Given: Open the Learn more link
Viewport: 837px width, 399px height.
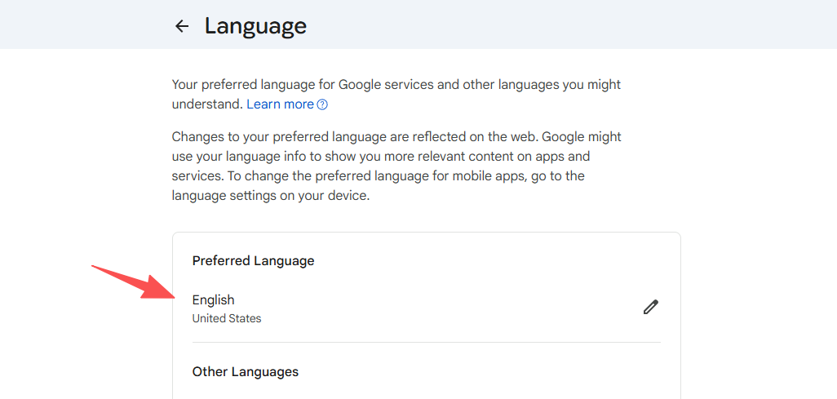Looking at the screenshot, I should click(x=280, y=104).
